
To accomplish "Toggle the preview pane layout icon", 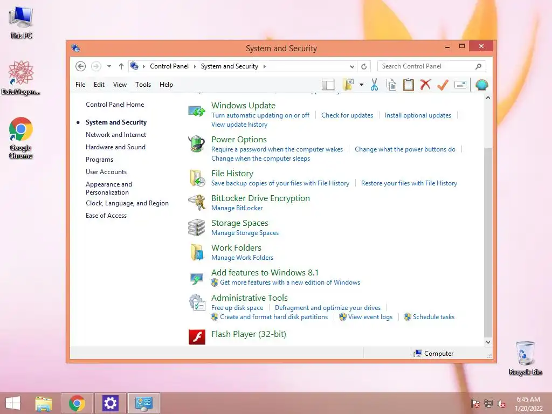I will coord(328,85).
